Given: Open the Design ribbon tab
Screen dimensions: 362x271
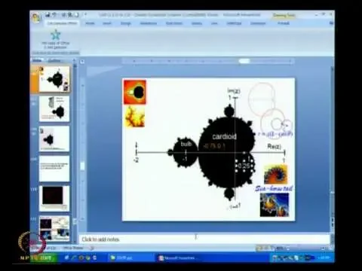Looking at the screenshot, I should point(126,23).
